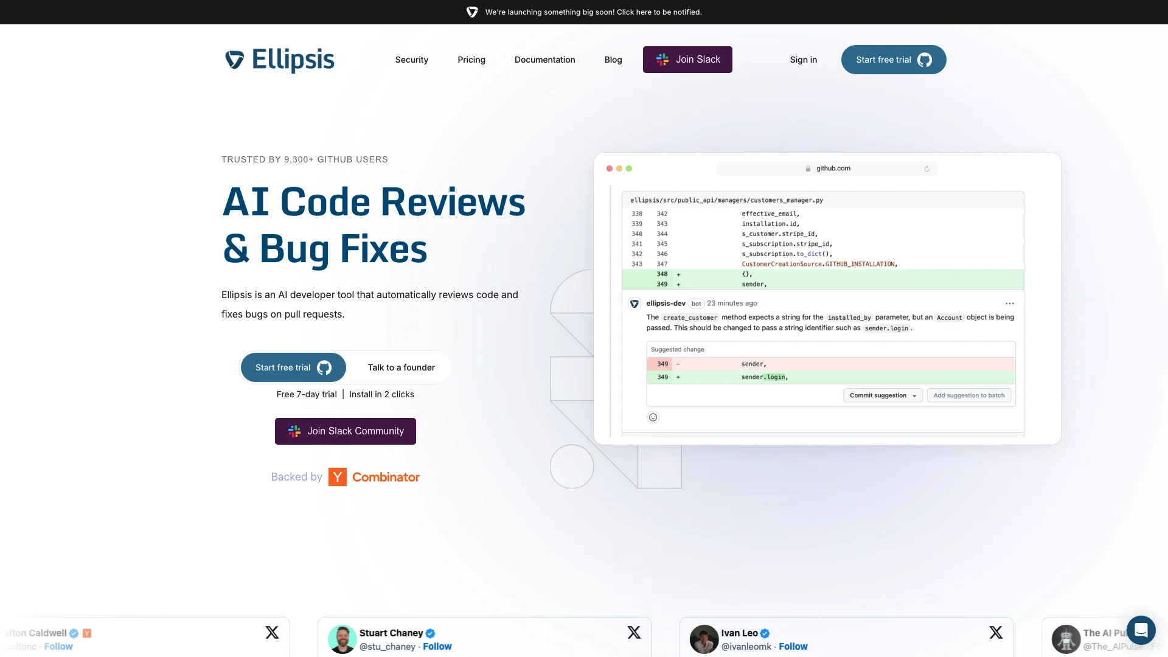
Task: Click the file path customers_manager.py header
Action: point(726,200)
